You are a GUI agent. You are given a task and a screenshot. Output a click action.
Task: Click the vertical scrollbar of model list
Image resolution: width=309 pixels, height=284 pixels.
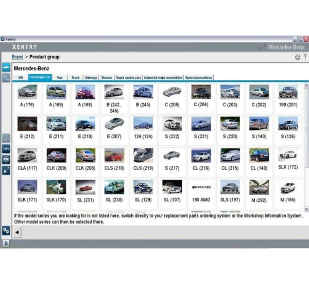pos(306,129)
